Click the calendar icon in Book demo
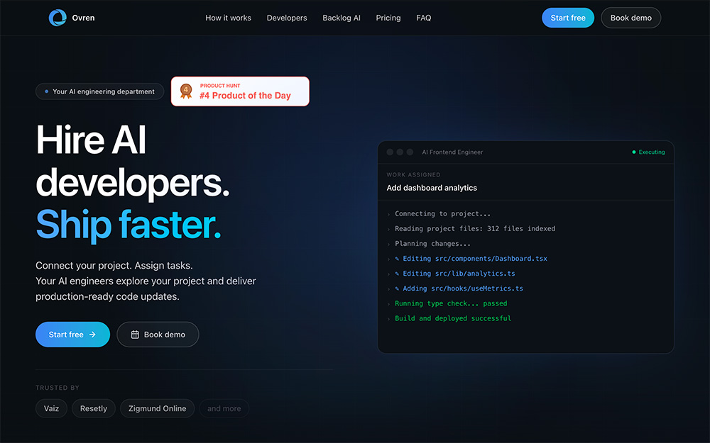This screenshot has width=710, height=443. click(135, 335)
